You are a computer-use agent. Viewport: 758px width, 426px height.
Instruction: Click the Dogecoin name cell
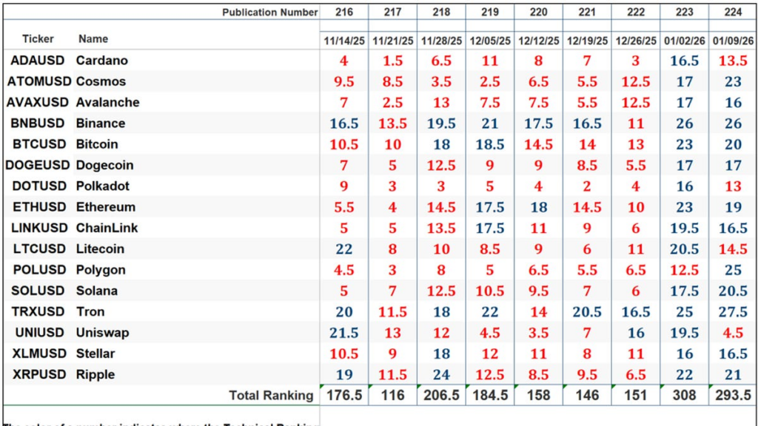point(104,165)
